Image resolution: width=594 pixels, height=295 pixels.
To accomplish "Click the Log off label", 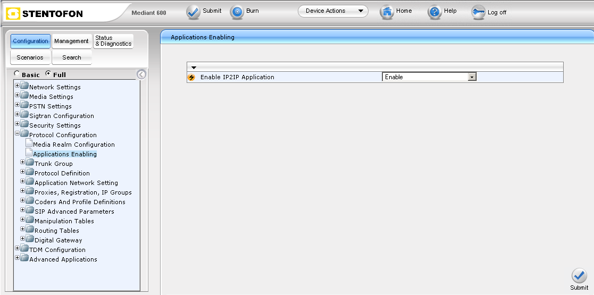I will coord(497,12).
